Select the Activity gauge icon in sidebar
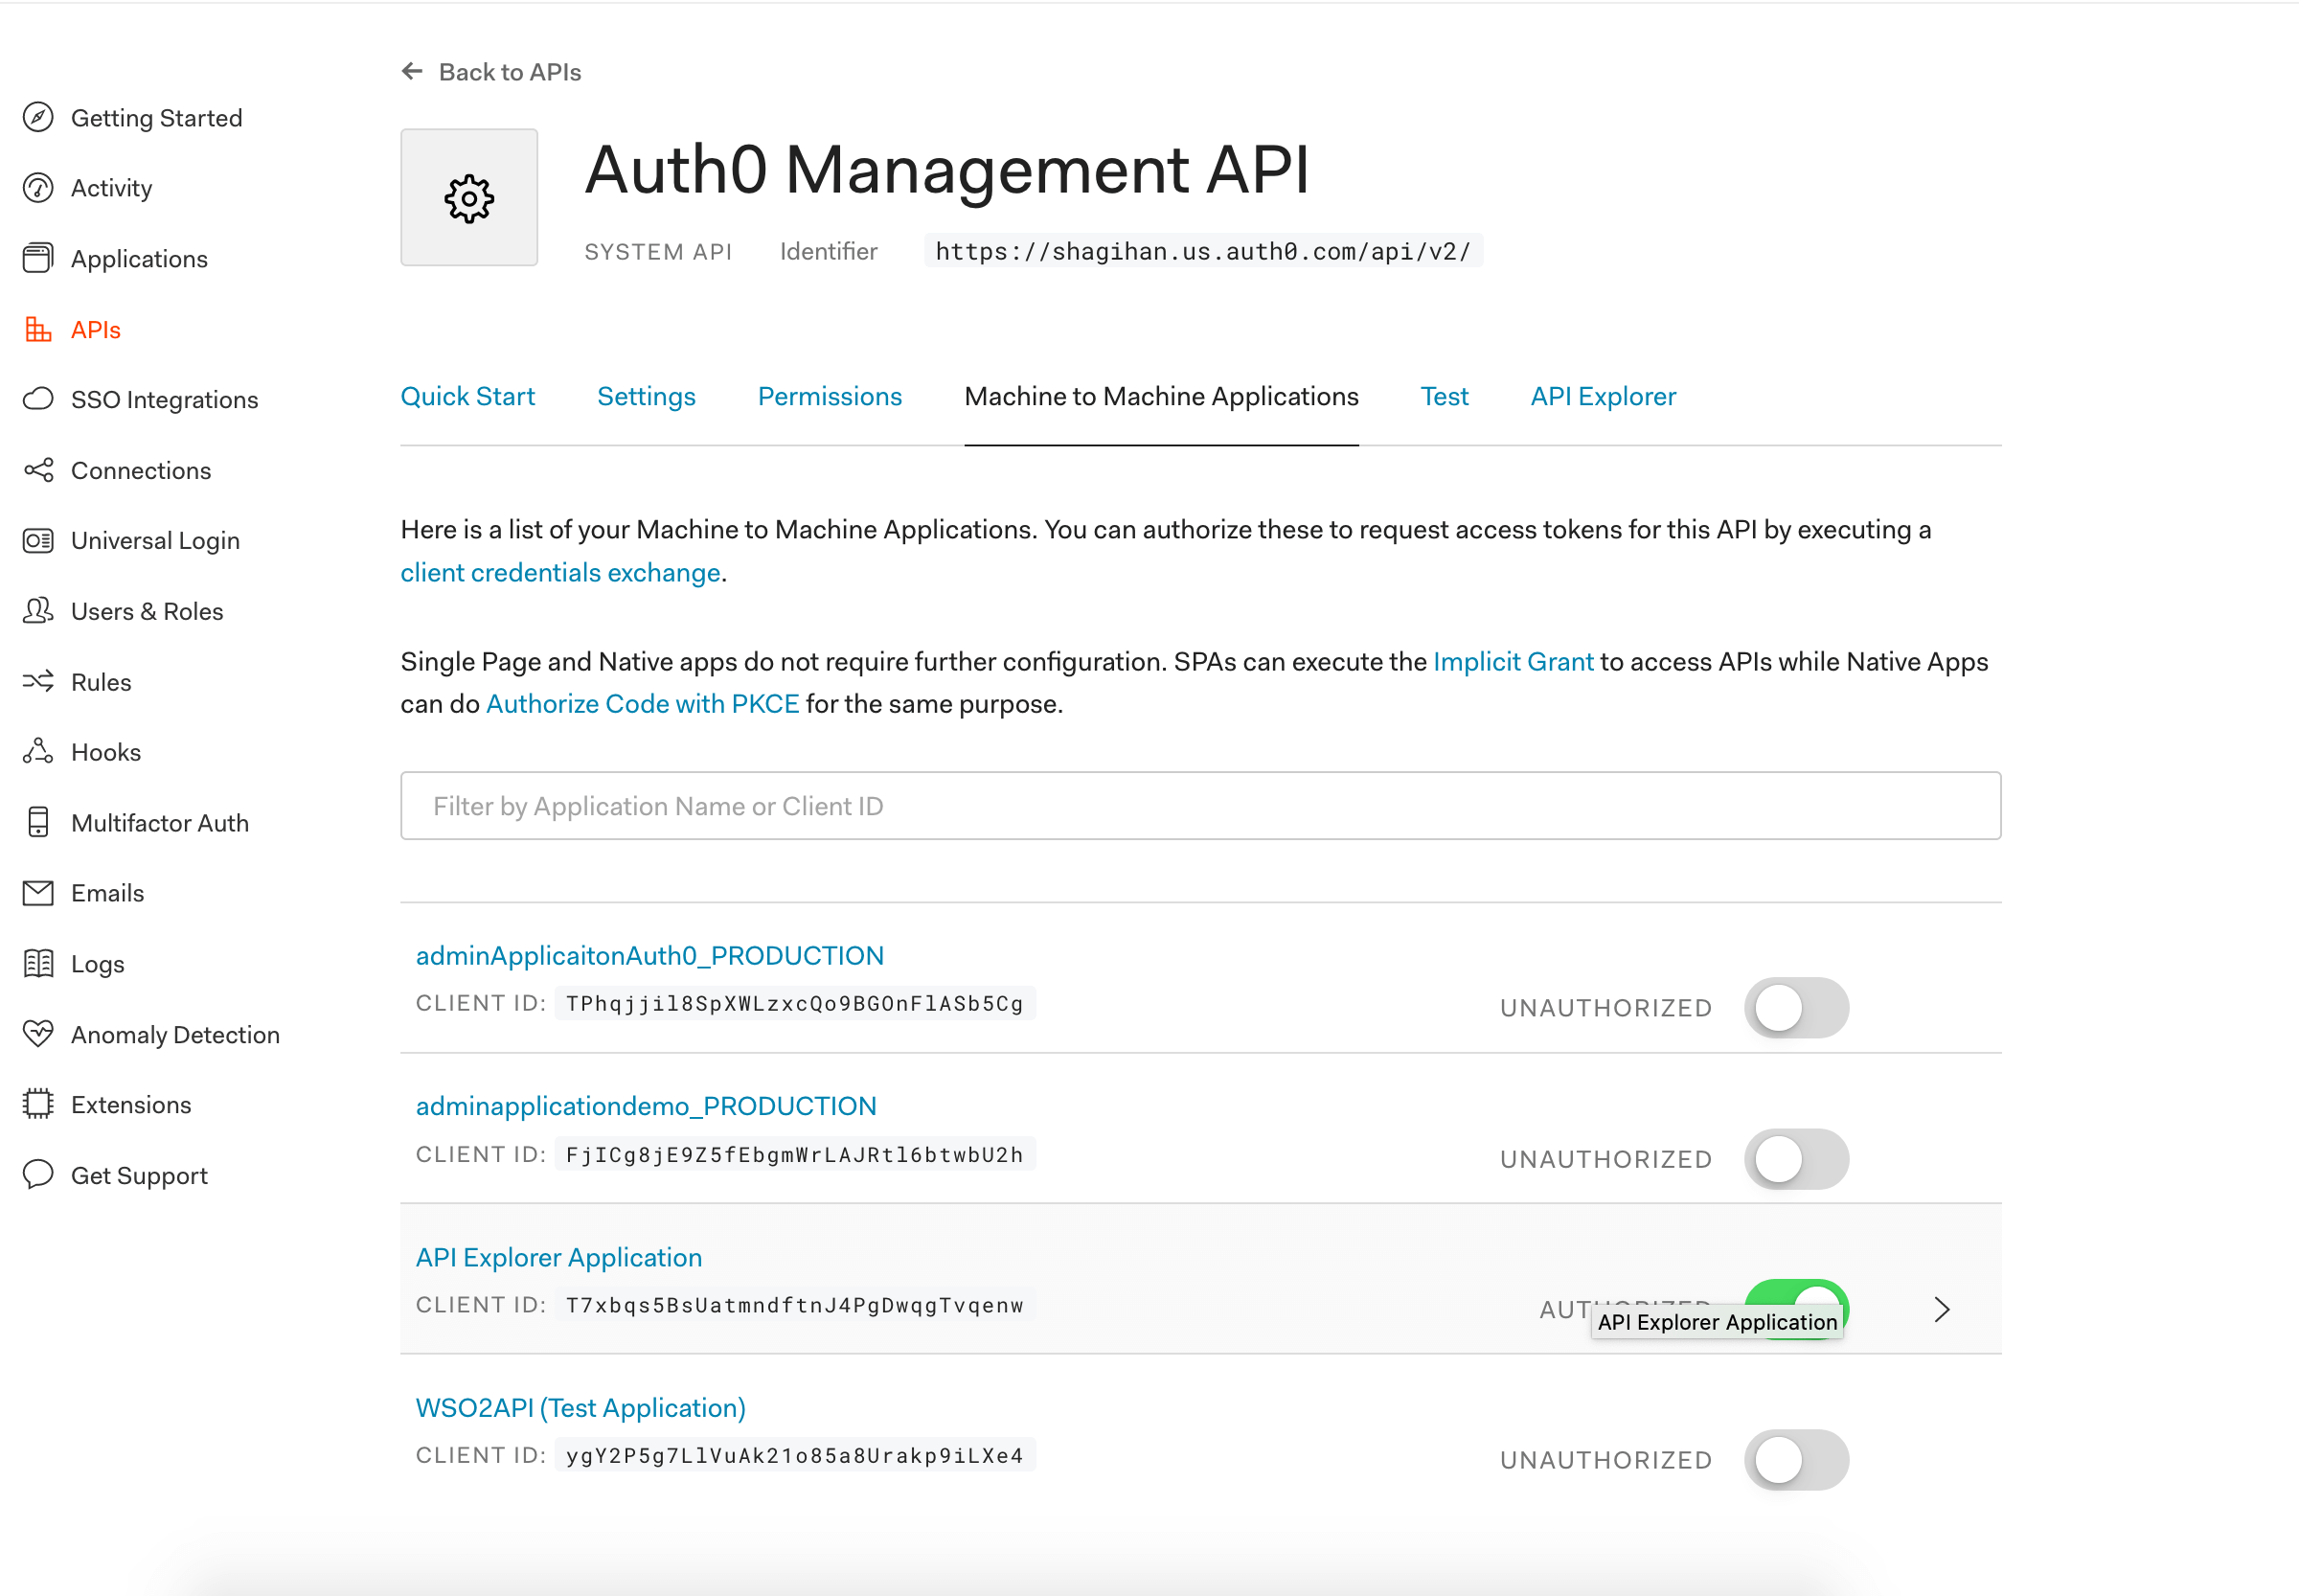 point(37,187)
